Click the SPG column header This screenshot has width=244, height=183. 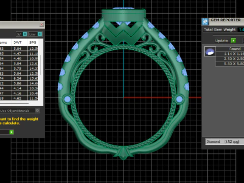pos(33,42)
